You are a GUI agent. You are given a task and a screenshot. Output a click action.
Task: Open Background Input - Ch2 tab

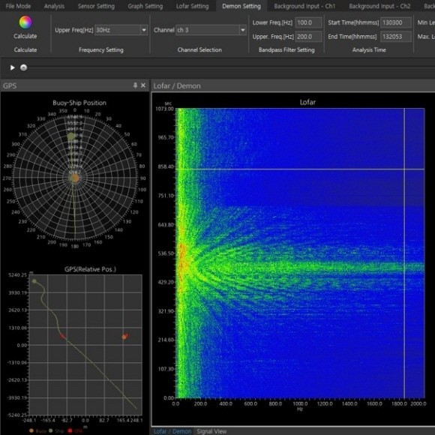pyautogui.click(x=379, y=6)
